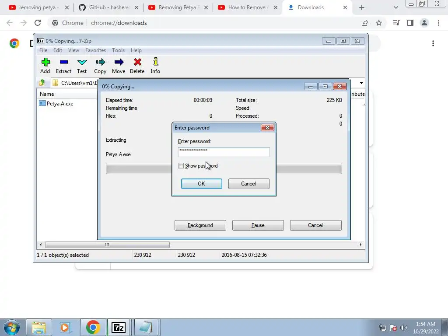This screenshot has width=448, height=336.
Task: Open Windows Explorer from the taskbar
Action: coord(39,327)
